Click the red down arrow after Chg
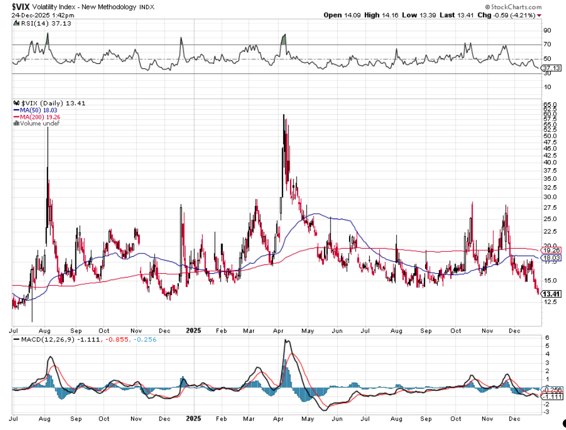 pyautogui.click(x=539, y=15)
